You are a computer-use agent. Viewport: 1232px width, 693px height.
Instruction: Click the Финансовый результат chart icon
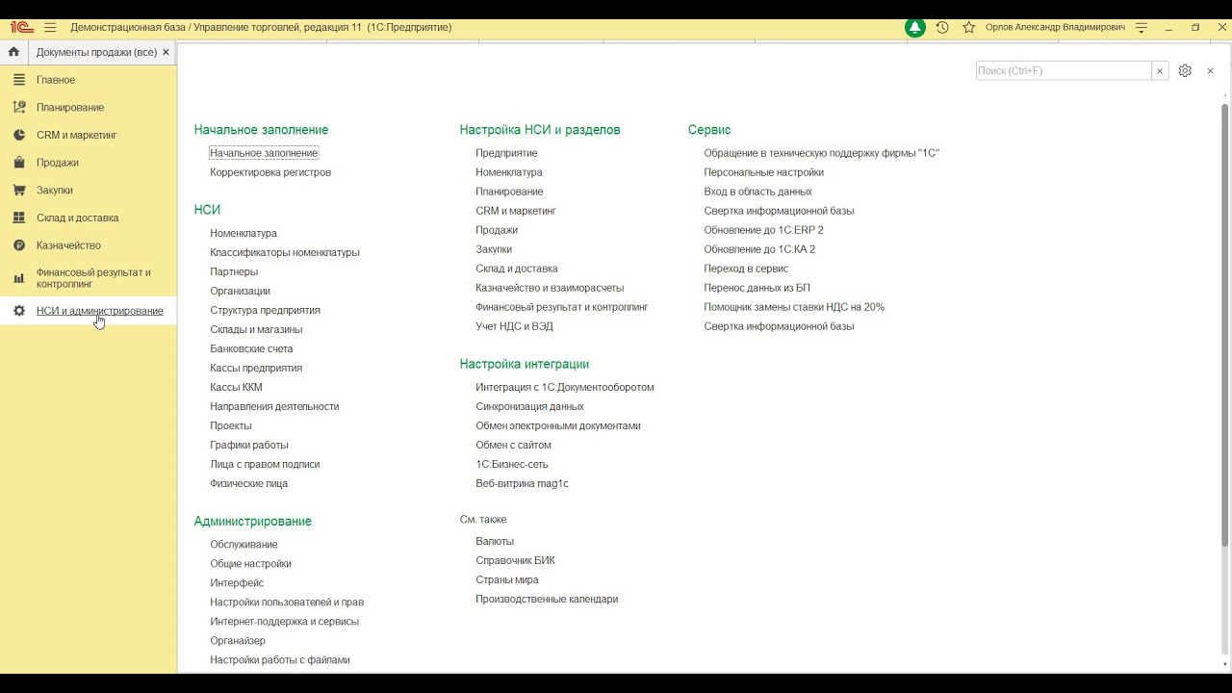click(18, 278)
